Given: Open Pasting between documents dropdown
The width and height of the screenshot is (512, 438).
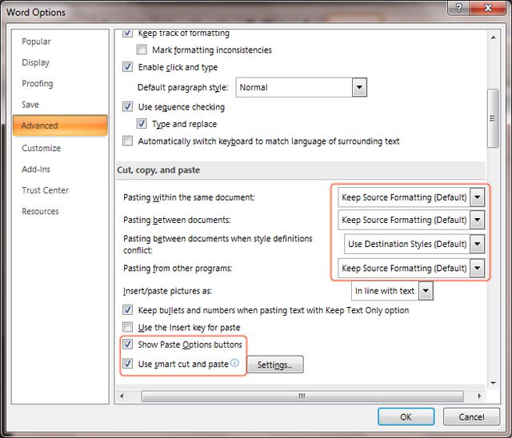Looking at the screenshot, I should pos(477,220).
